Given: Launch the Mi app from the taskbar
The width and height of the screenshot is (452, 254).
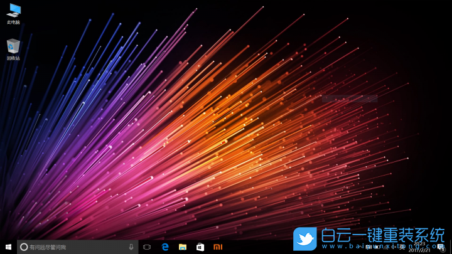Looking at the screenshot, I should pyautogui.click(x=218, y=247).
